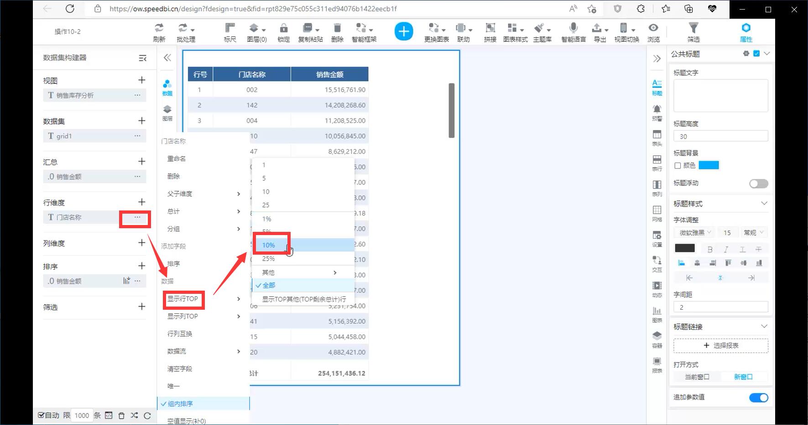This screenshot has height=425, width=808.
Task: Click the 删除 trash icon in toolbar
Action: 337,28
